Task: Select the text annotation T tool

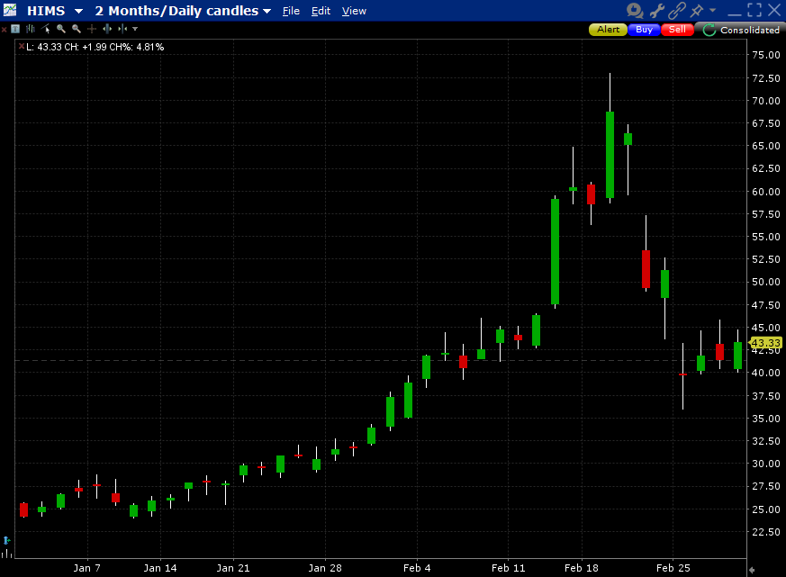Action: click(x=15, y=29)
